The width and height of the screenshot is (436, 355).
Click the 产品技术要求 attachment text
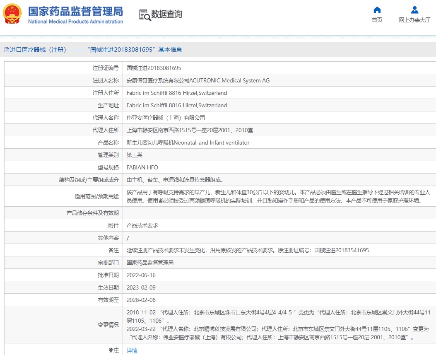pos(142,225)
